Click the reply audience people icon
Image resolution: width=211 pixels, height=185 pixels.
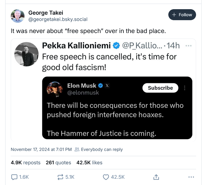(x=77, y=149)
